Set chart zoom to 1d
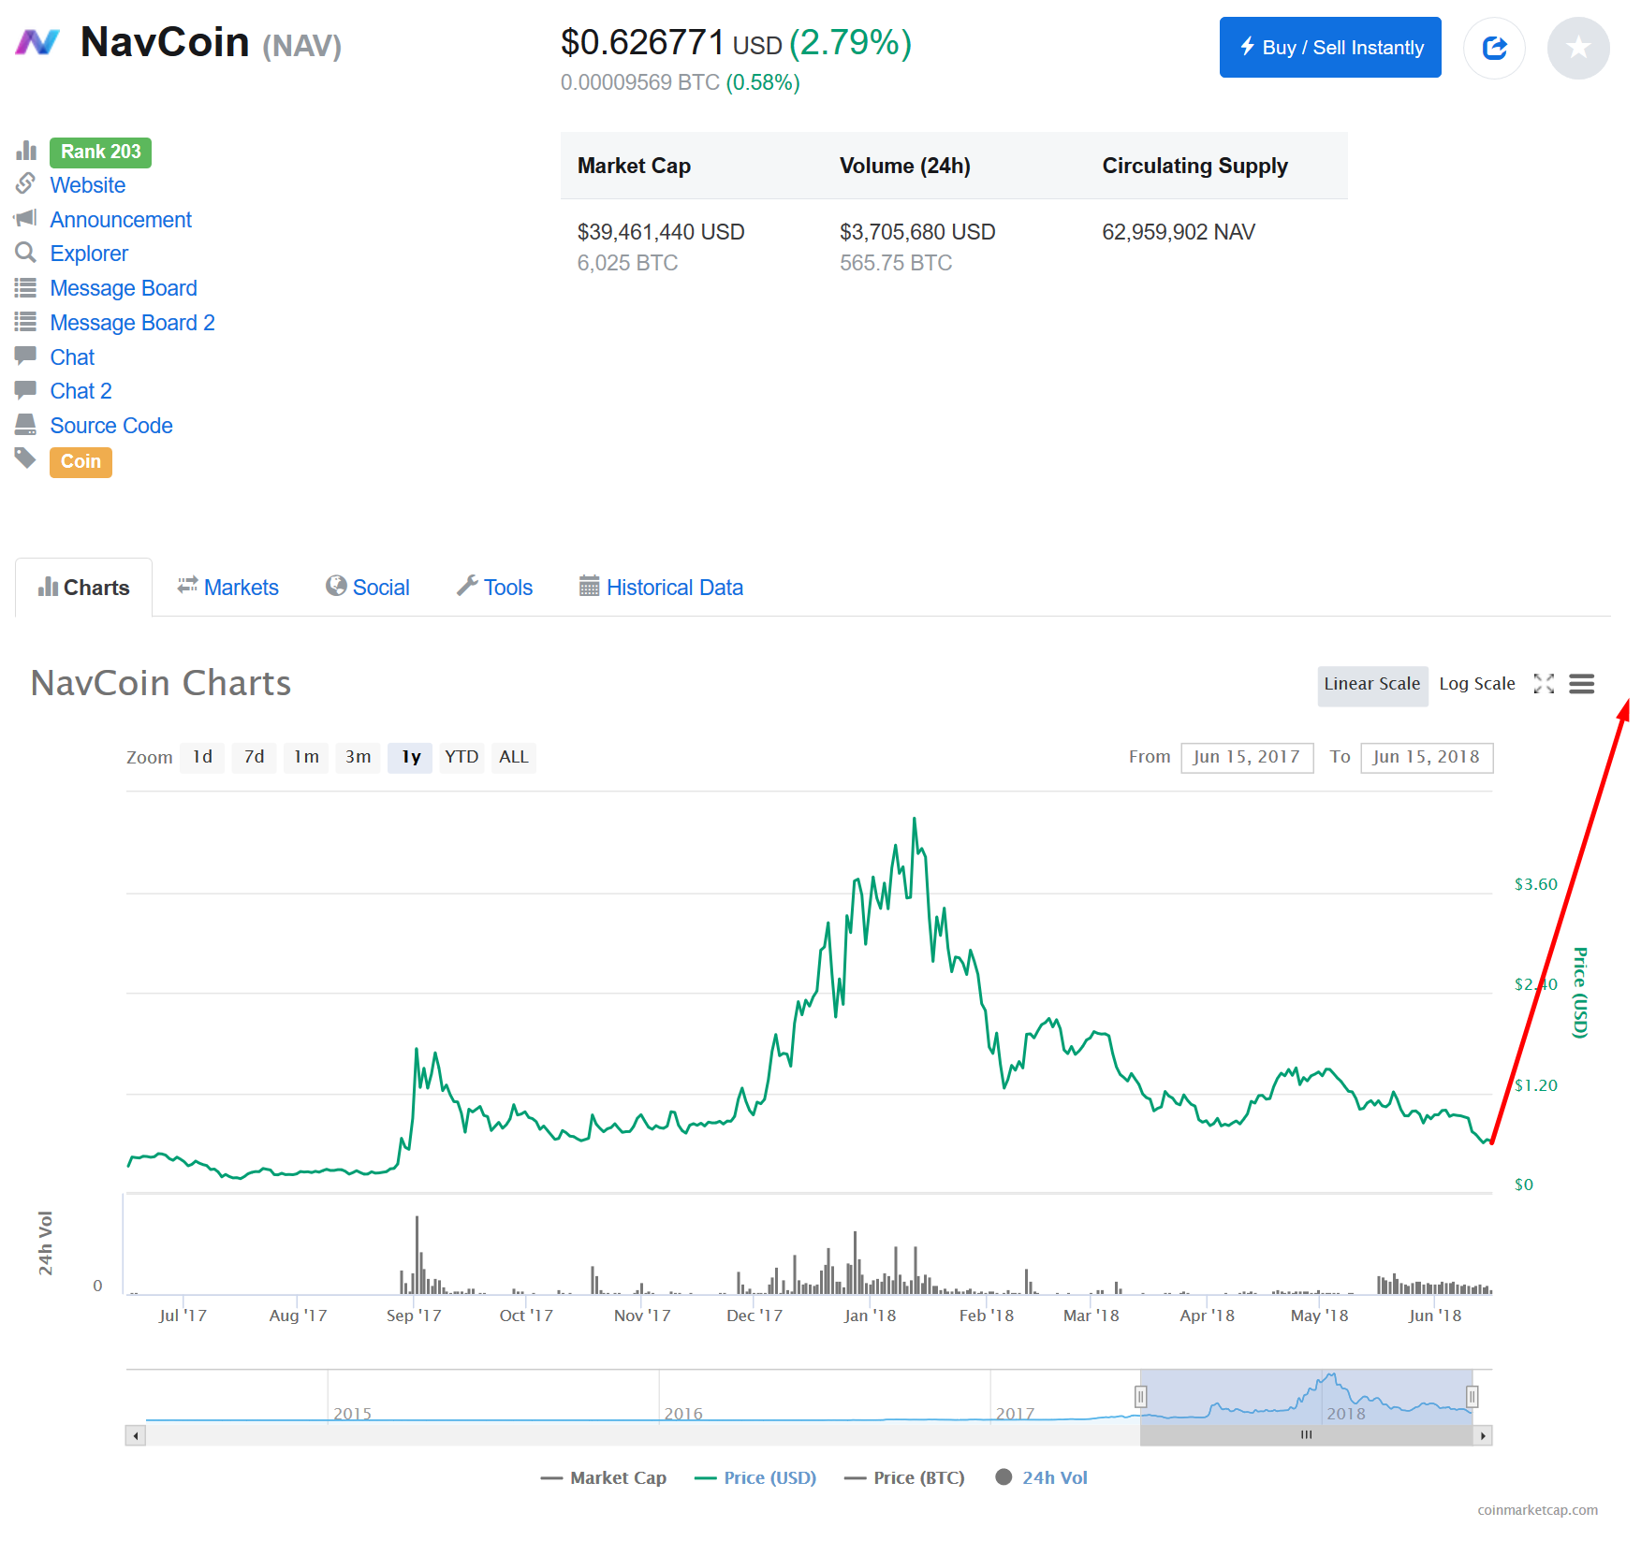The image size is (1641, 1541). coord(203,757)
